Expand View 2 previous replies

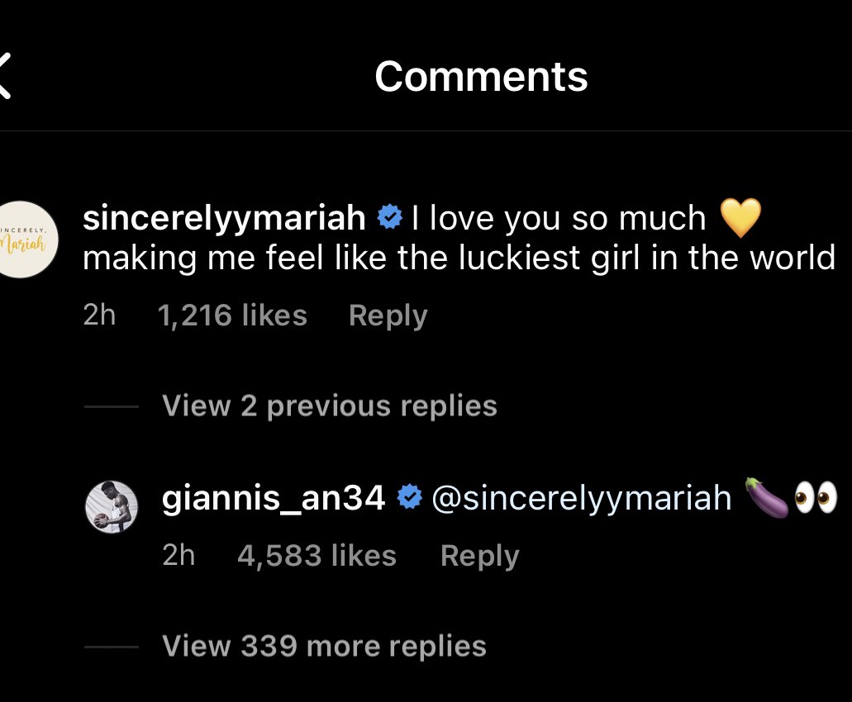[329, 406]
